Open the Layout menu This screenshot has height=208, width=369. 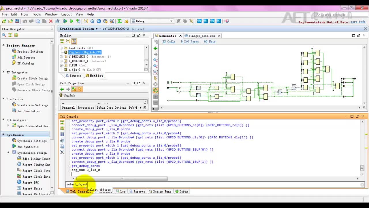(66, 14)
